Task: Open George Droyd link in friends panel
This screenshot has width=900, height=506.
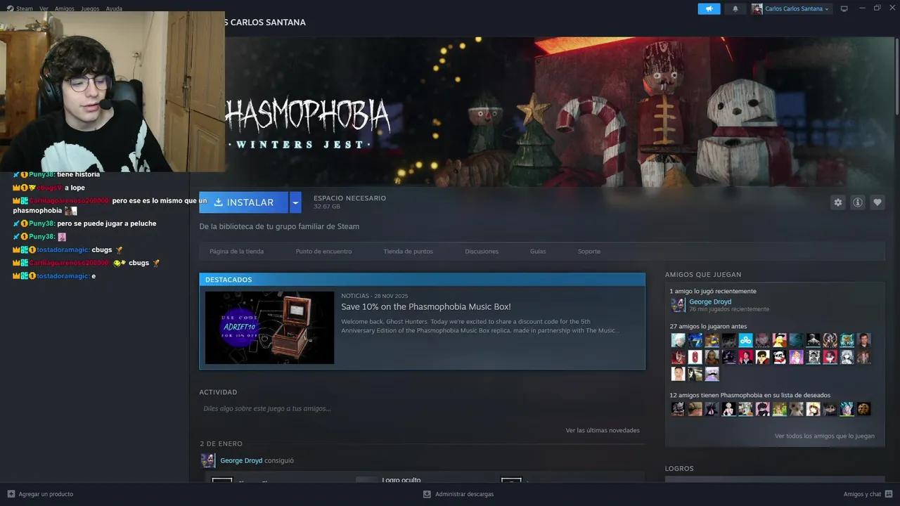Action: (710, 301)
